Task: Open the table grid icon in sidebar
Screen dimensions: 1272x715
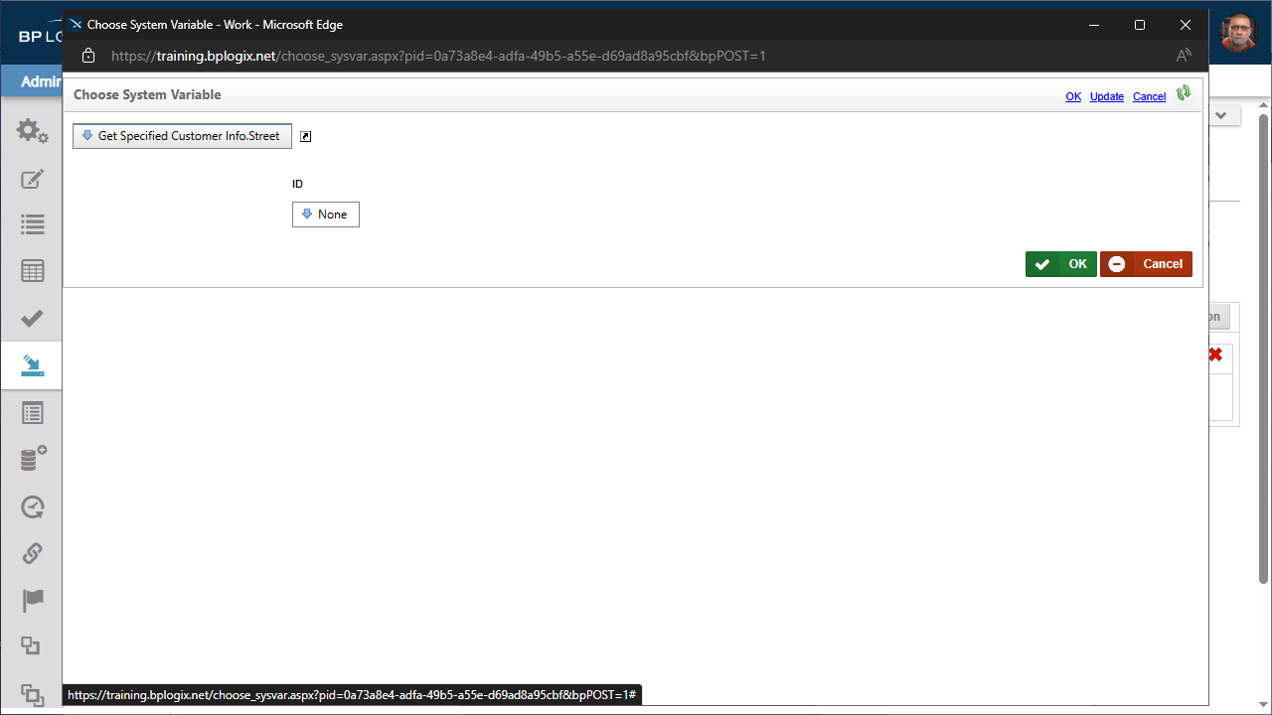Action: pos(32,271)
